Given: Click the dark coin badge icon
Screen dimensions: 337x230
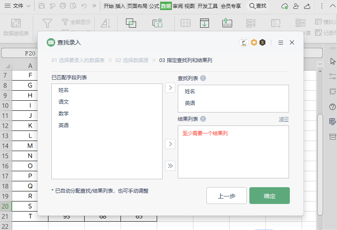Looking at the screenshot, I should (262, 42).
